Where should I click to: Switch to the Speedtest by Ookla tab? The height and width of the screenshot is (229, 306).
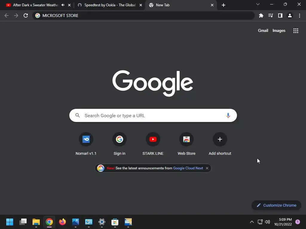pos(110,5)
